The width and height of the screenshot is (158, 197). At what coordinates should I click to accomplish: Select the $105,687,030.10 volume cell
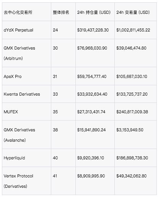click(132, 76)
